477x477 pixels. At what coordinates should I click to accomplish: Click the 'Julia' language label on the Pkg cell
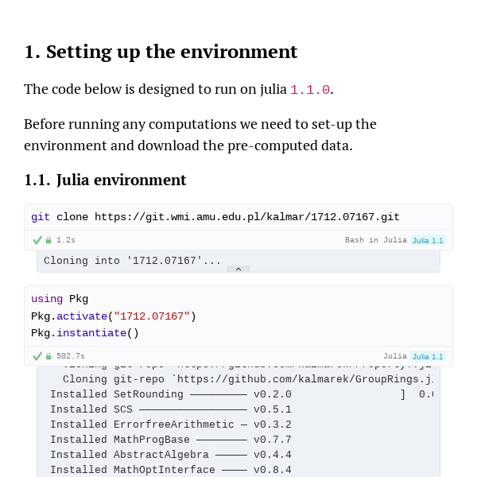click(x=395, y=356)
